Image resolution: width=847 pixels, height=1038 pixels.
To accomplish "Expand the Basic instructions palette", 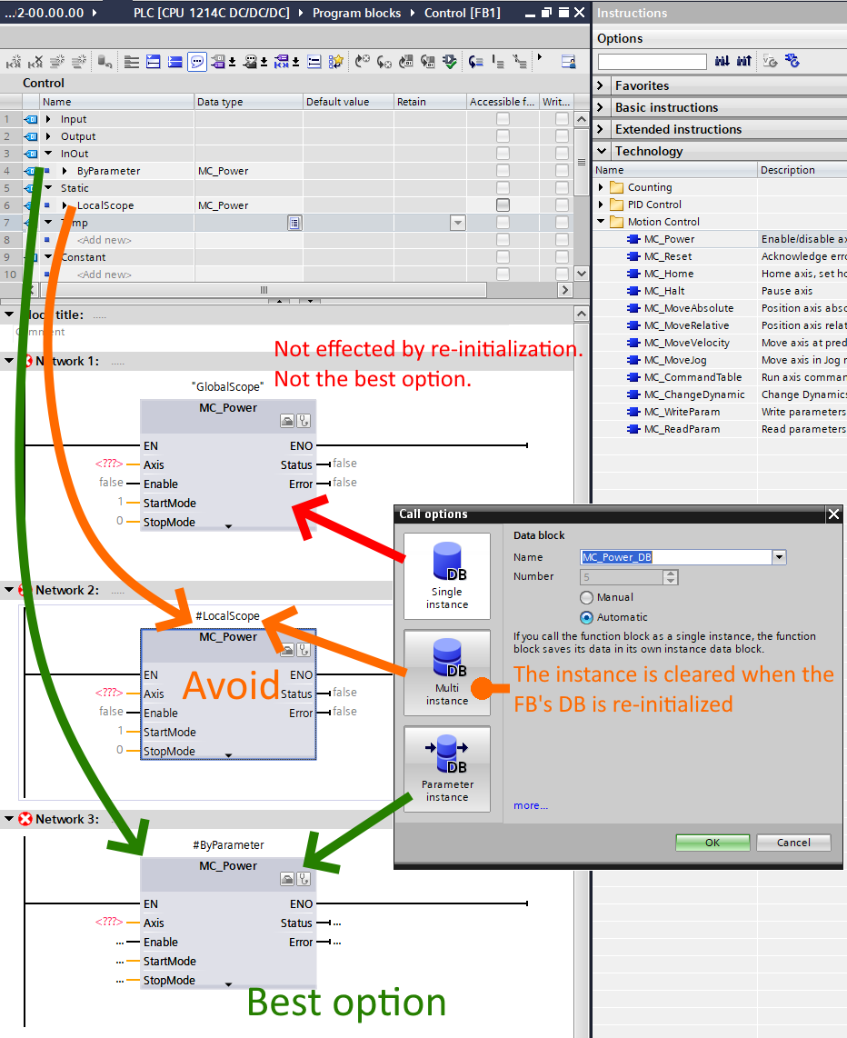I will (600, 107).
